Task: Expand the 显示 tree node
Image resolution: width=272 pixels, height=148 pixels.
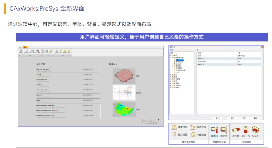Action: tap(171, 75)
